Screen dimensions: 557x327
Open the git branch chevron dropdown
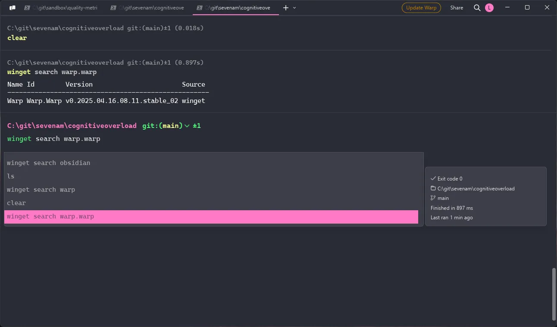(187, 126)
